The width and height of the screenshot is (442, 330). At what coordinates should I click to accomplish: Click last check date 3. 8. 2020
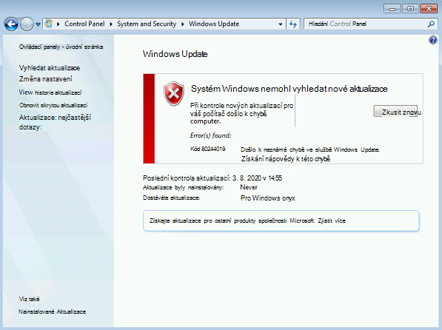coord(247,178)
